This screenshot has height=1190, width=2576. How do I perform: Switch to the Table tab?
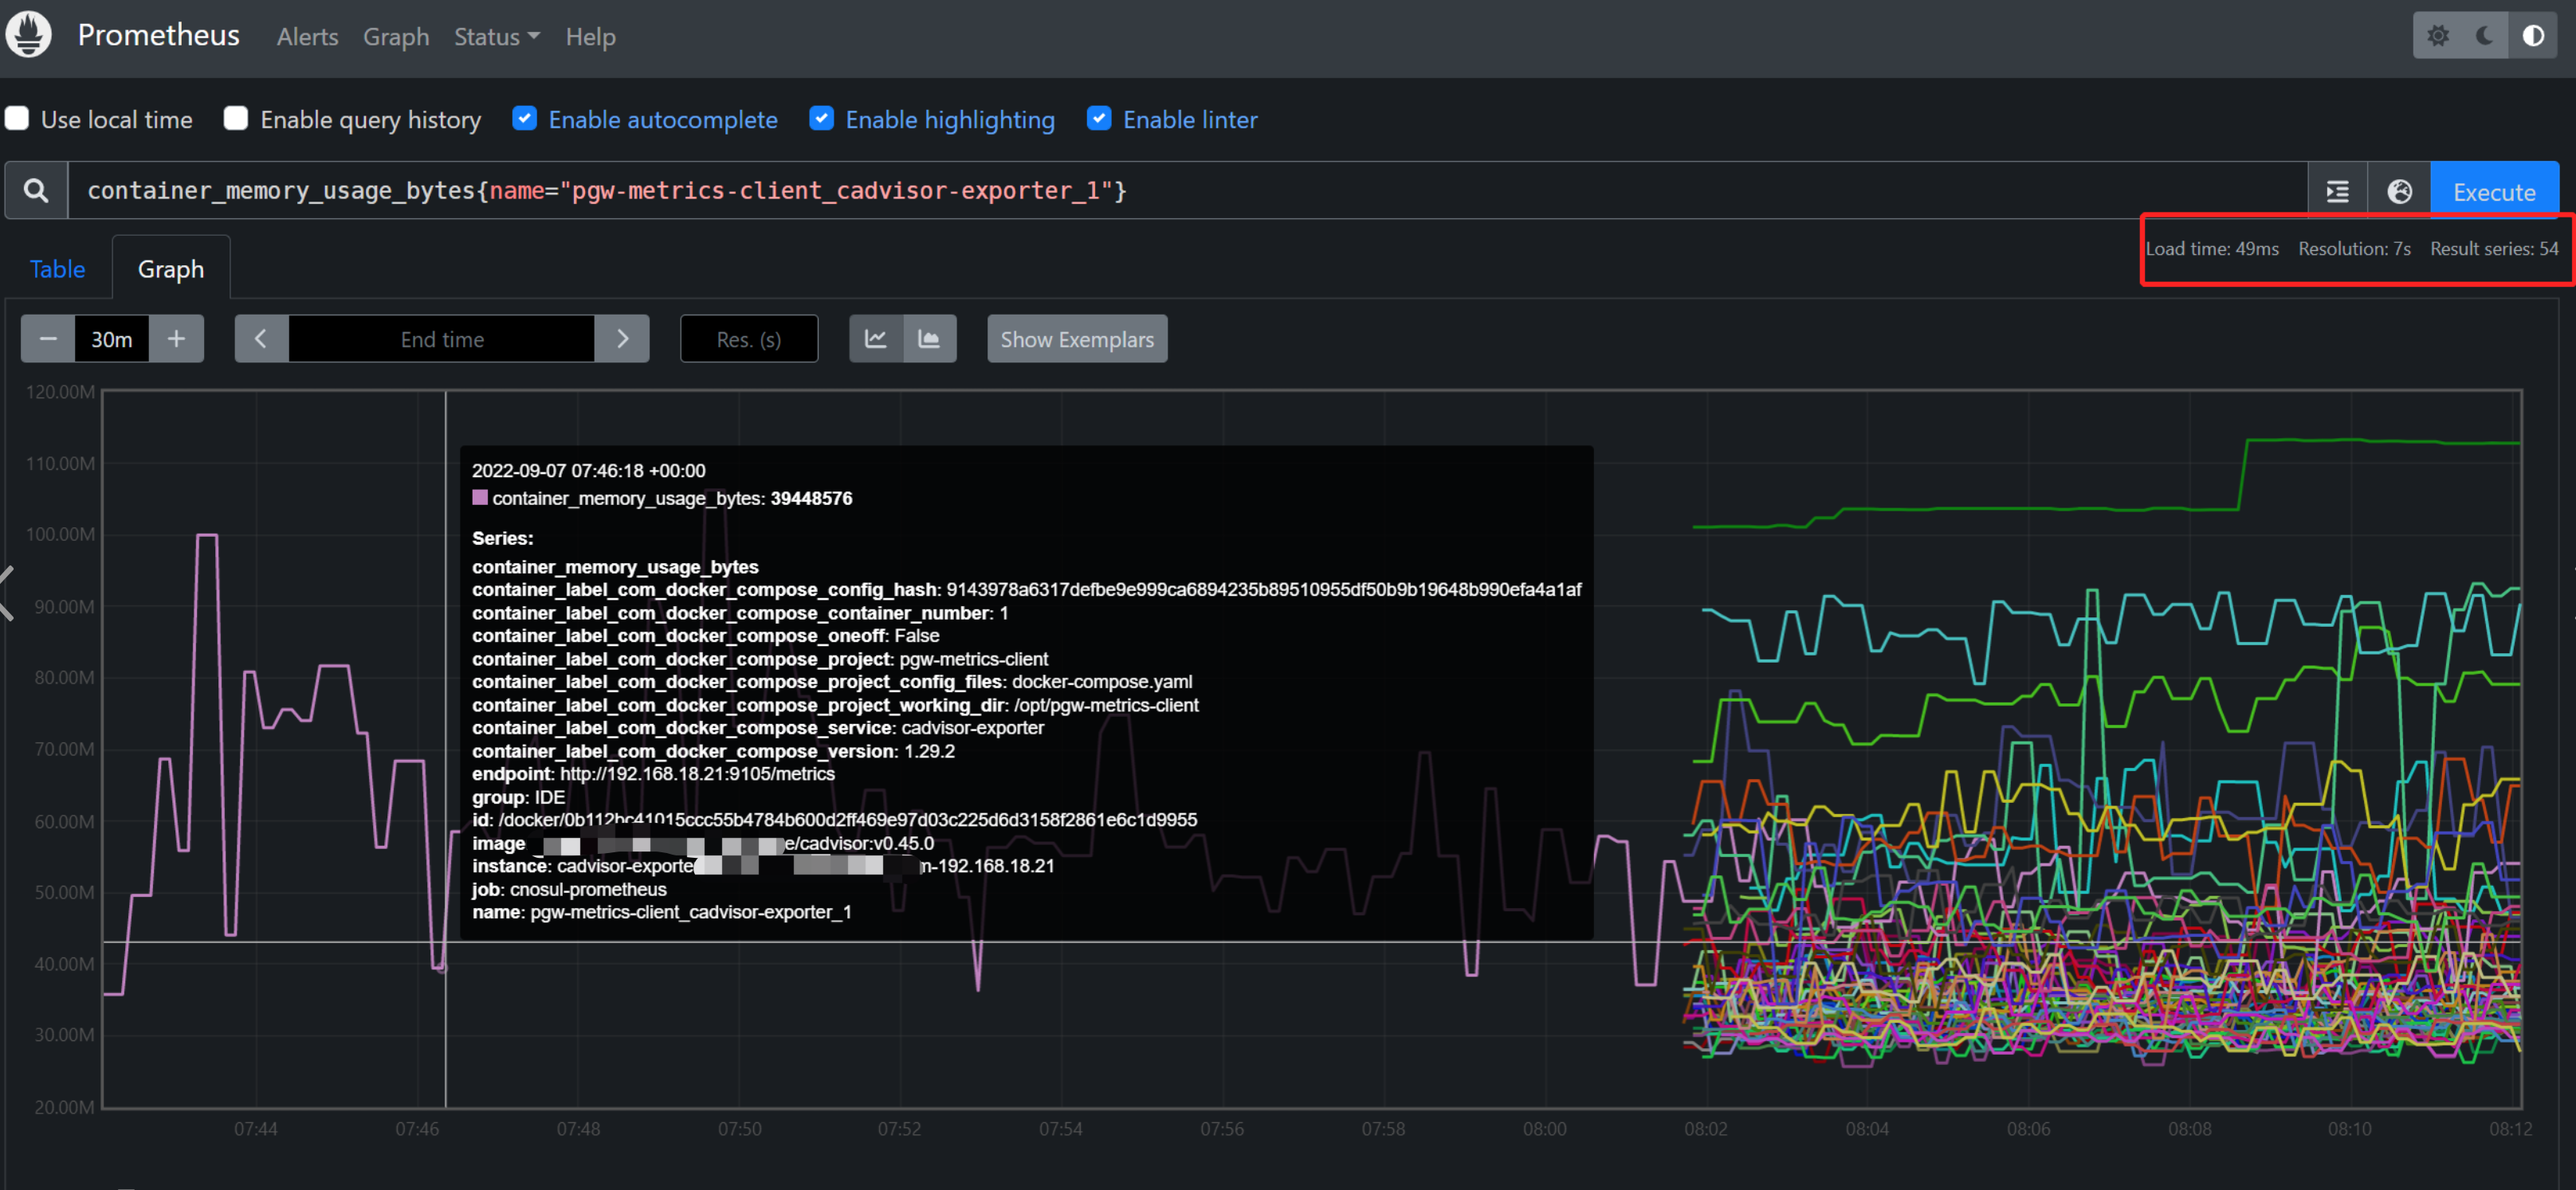(x=57, y=268)
